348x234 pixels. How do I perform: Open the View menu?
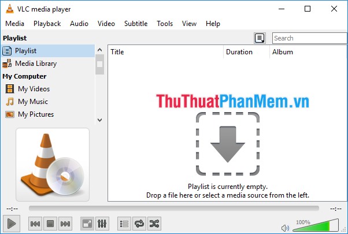[189, 24]
